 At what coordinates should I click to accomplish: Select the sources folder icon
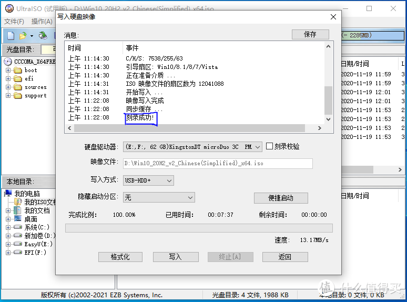point(18,87)
